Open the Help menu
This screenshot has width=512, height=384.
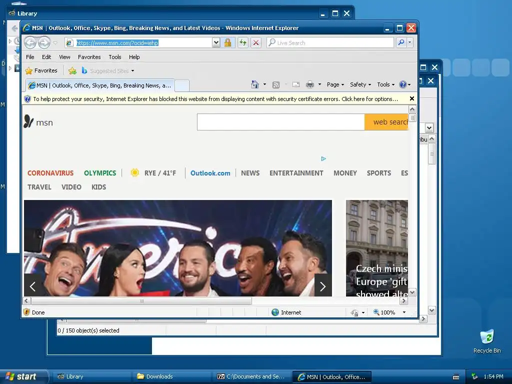tap(134, 57)
